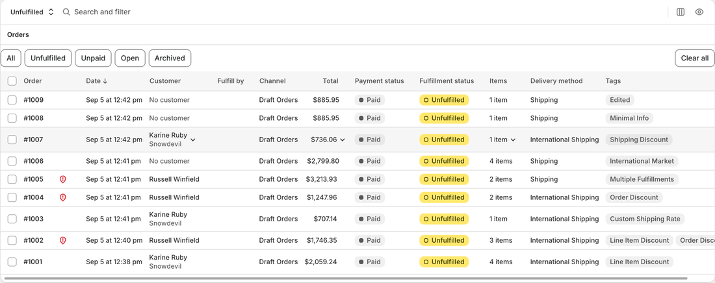Click Karine Ruby on order #1001

[x=168, y=258]
